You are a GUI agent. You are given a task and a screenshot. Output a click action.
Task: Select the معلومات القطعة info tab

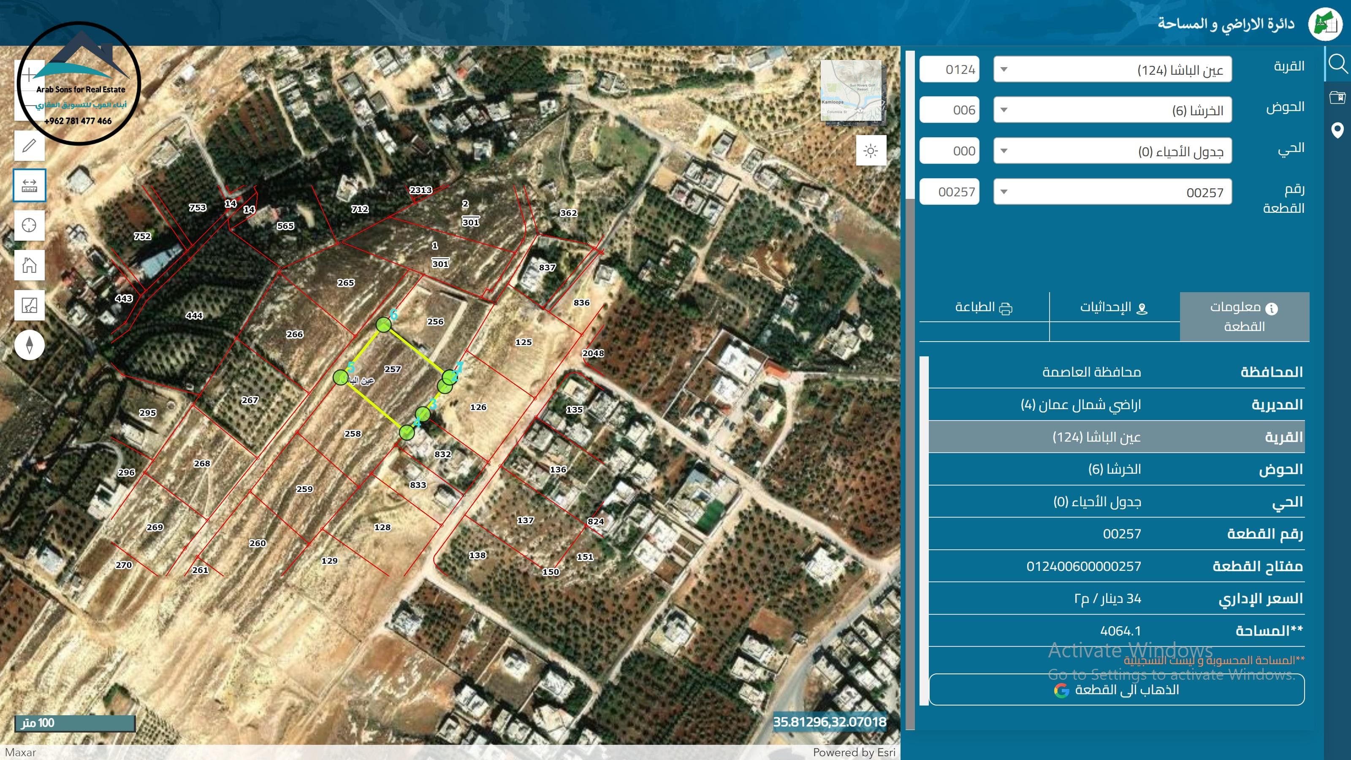pos(1244,317)
